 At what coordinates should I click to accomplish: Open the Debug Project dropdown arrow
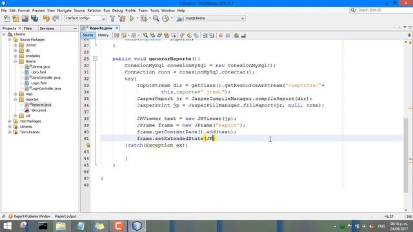[150, 19]
